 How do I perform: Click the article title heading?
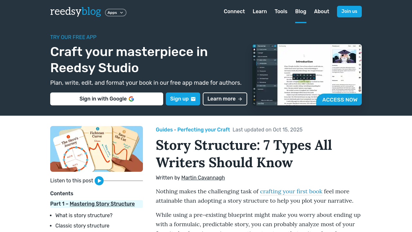[244, 154]
